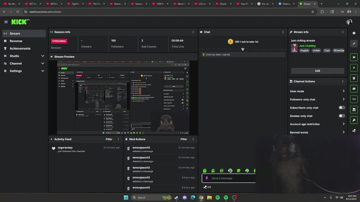Click into the Send a message field
360x202 pixels.
(x=229, y=178)
